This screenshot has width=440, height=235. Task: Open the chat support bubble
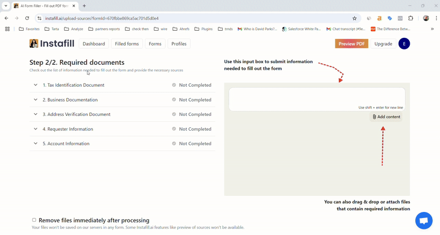(x=424, y=221)
